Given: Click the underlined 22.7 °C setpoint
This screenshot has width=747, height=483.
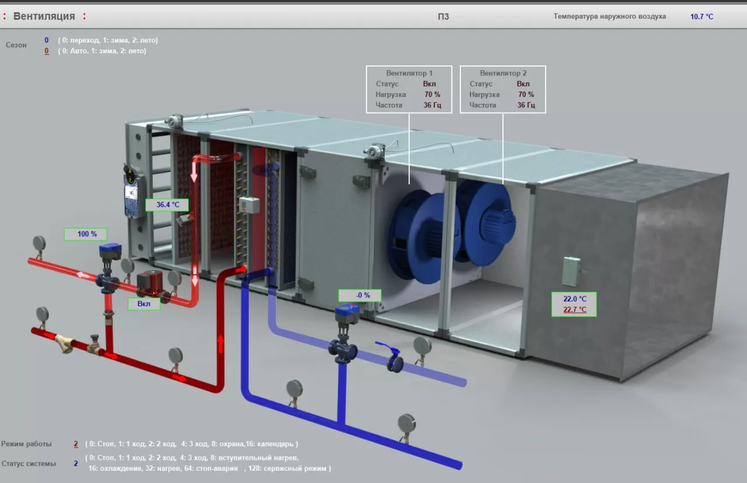Looking at the screenshot, I should [x=574, y=310].
